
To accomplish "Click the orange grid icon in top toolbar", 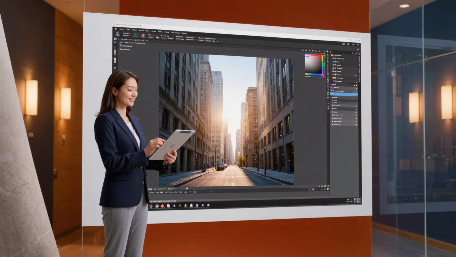I will pos(143,35).
